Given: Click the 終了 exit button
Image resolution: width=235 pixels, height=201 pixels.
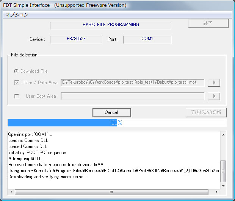Looking at the screenshot, I should click(208, 23).
